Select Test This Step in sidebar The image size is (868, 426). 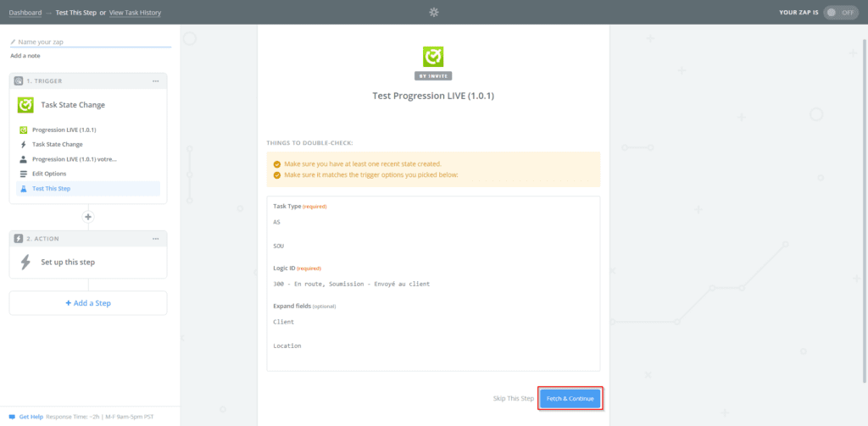coord(88,189)
